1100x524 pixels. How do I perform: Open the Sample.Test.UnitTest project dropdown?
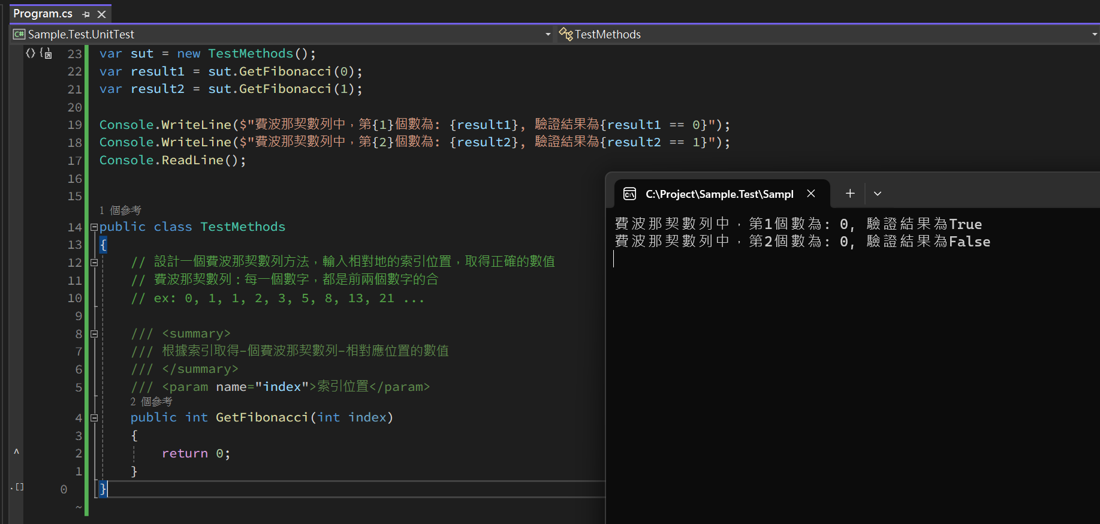547,34
